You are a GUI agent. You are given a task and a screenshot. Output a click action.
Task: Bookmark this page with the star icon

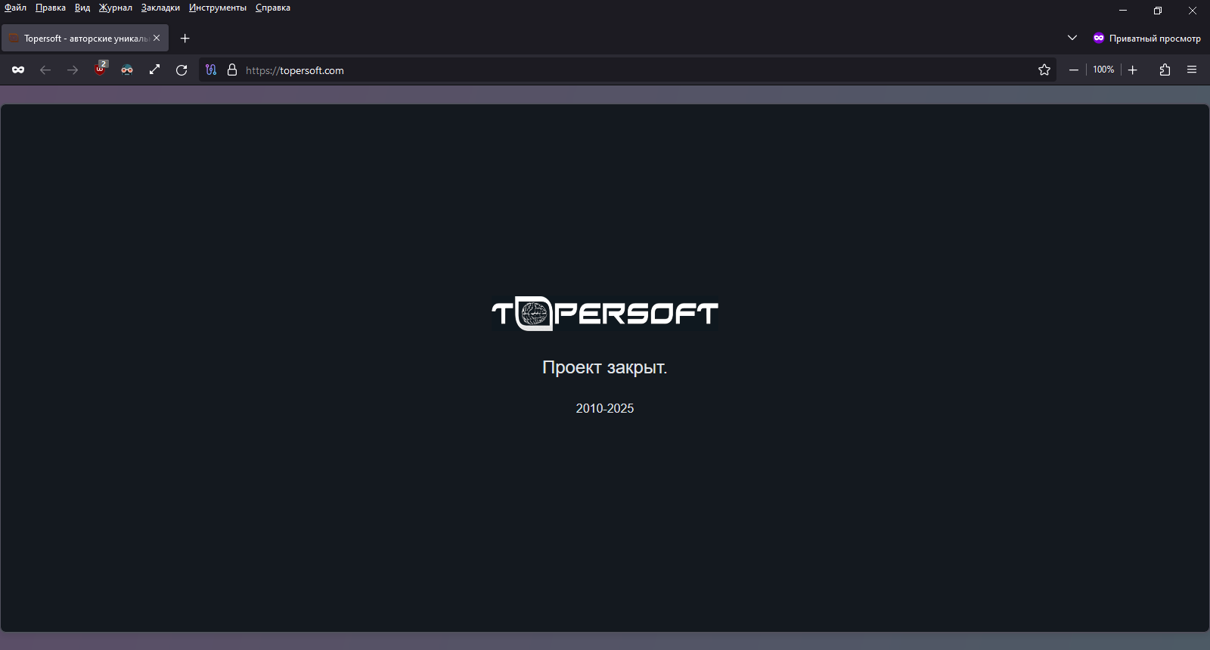pyautogui.click(x=1044, y=70)
